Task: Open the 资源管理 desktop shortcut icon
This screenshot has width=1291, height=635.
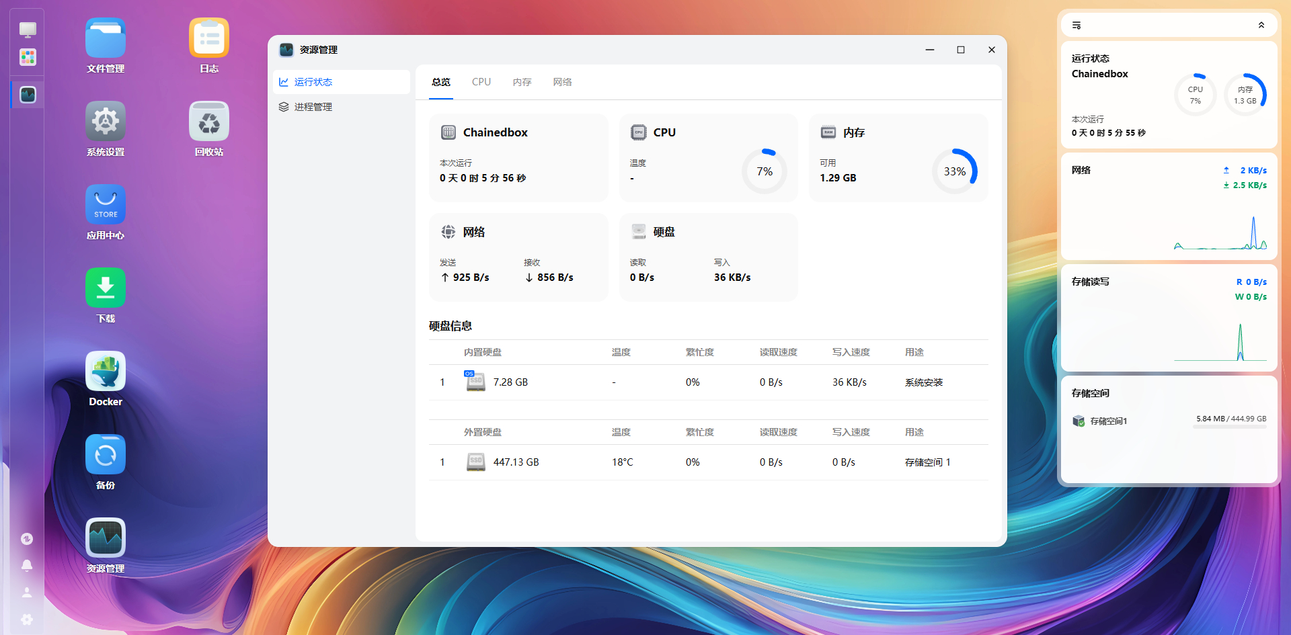Action: [106, 538]
